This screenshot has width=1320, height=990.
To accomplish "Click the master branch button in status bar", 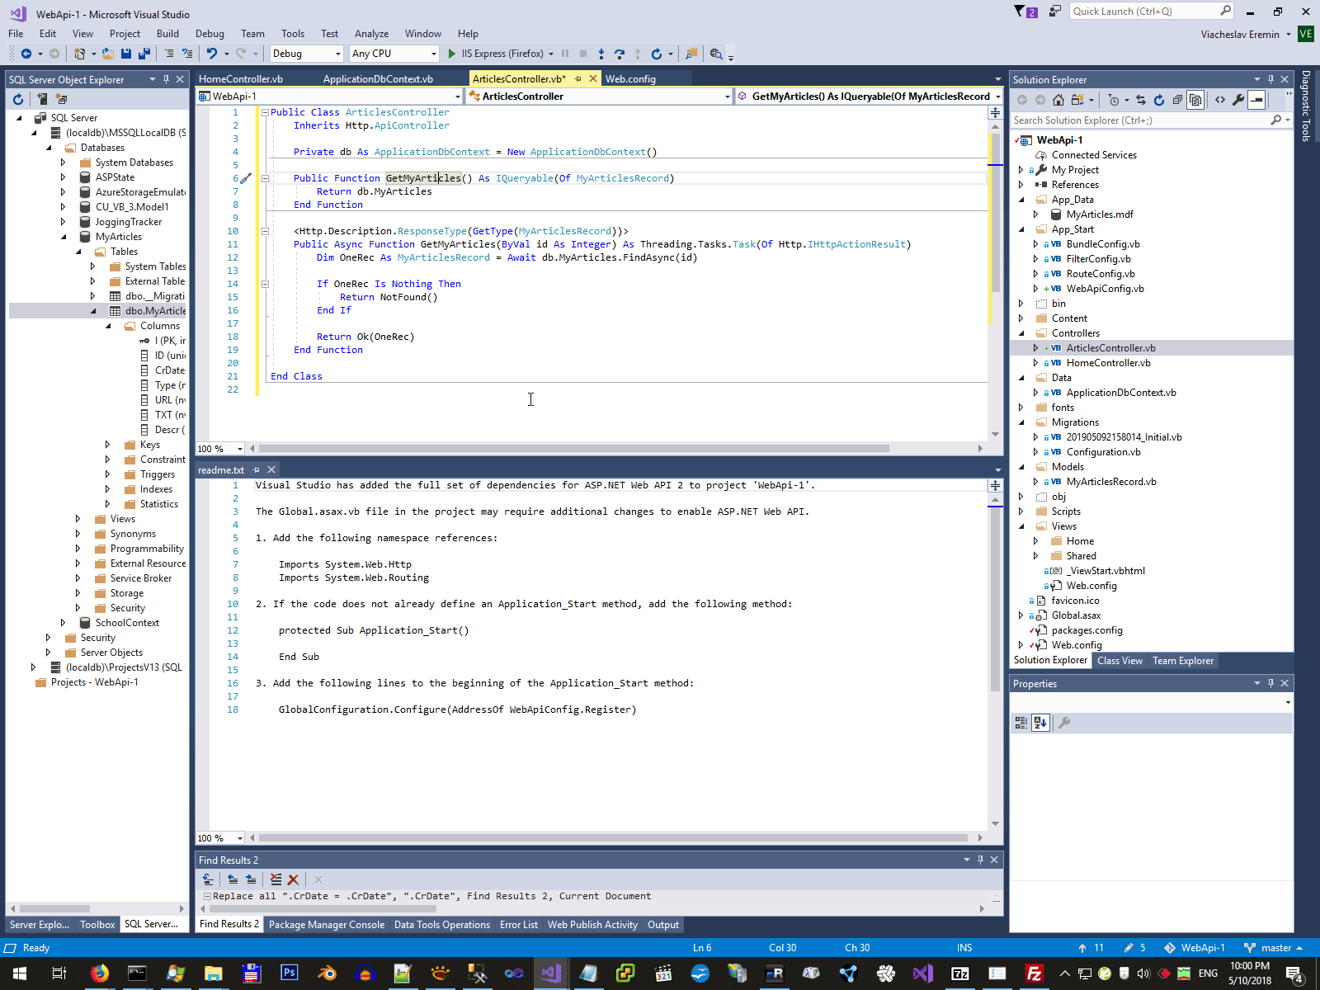I will point(1274,948).
